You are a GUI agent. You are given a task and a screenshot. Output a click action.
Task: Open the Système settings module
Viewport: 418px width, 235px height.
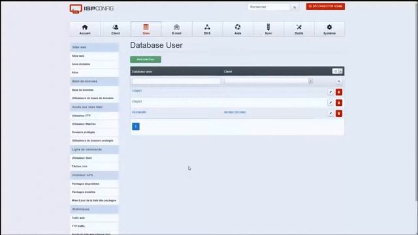329,29
